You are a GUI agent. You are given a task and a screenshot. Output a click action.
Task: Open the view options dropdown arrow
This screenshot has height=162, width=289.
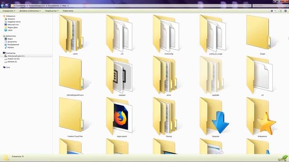(x=275, y=11)
